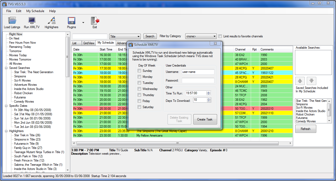Select Right Now in the tree
The image size is (336, 181).
[16, 34]
